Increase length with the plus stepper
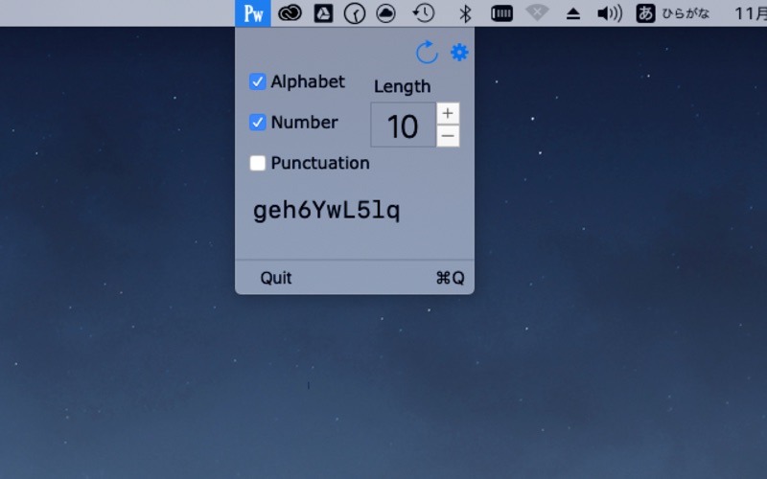Image resolution: width=767 pixels, height=479 pixels. pyautogui.click(x=448, y=113)
